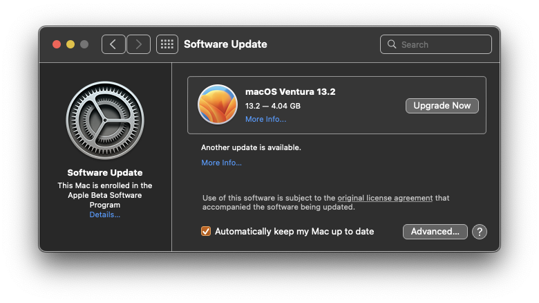Open the original license agreement link
This screenshot has height=303, width=539.
coord(385,198)
